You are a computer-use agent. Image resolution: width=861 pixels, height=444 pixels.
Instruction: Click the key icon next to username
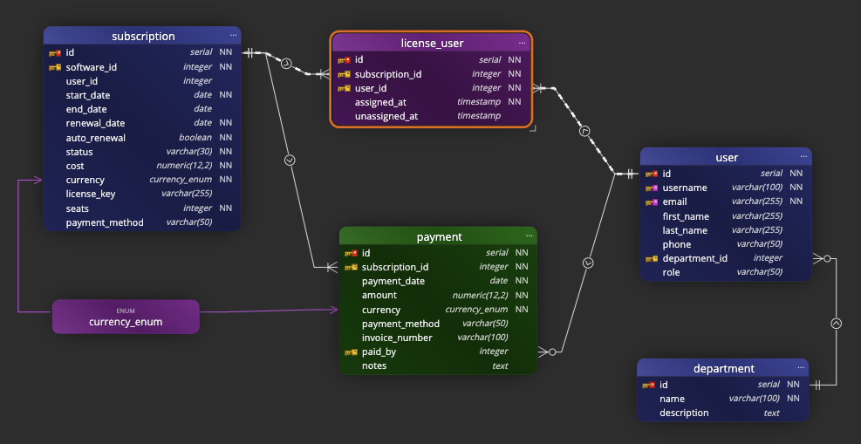651,188
